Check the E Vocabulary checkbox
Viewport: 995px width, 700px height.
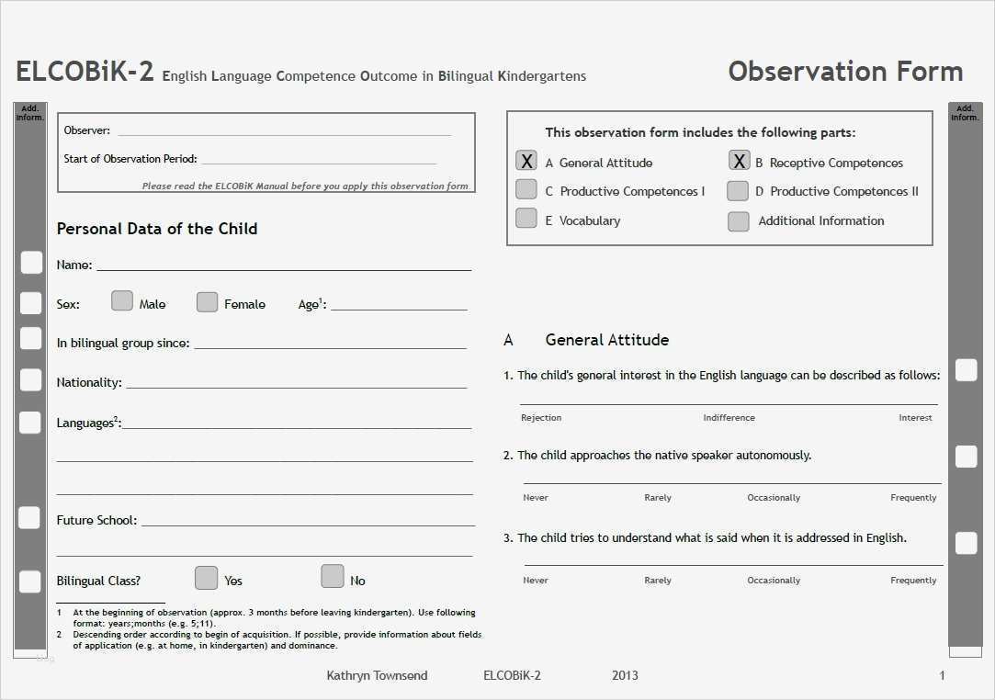click(x=526, y=218)
